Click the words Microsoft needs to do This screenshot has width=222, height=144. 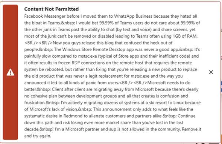pos(169,83)
